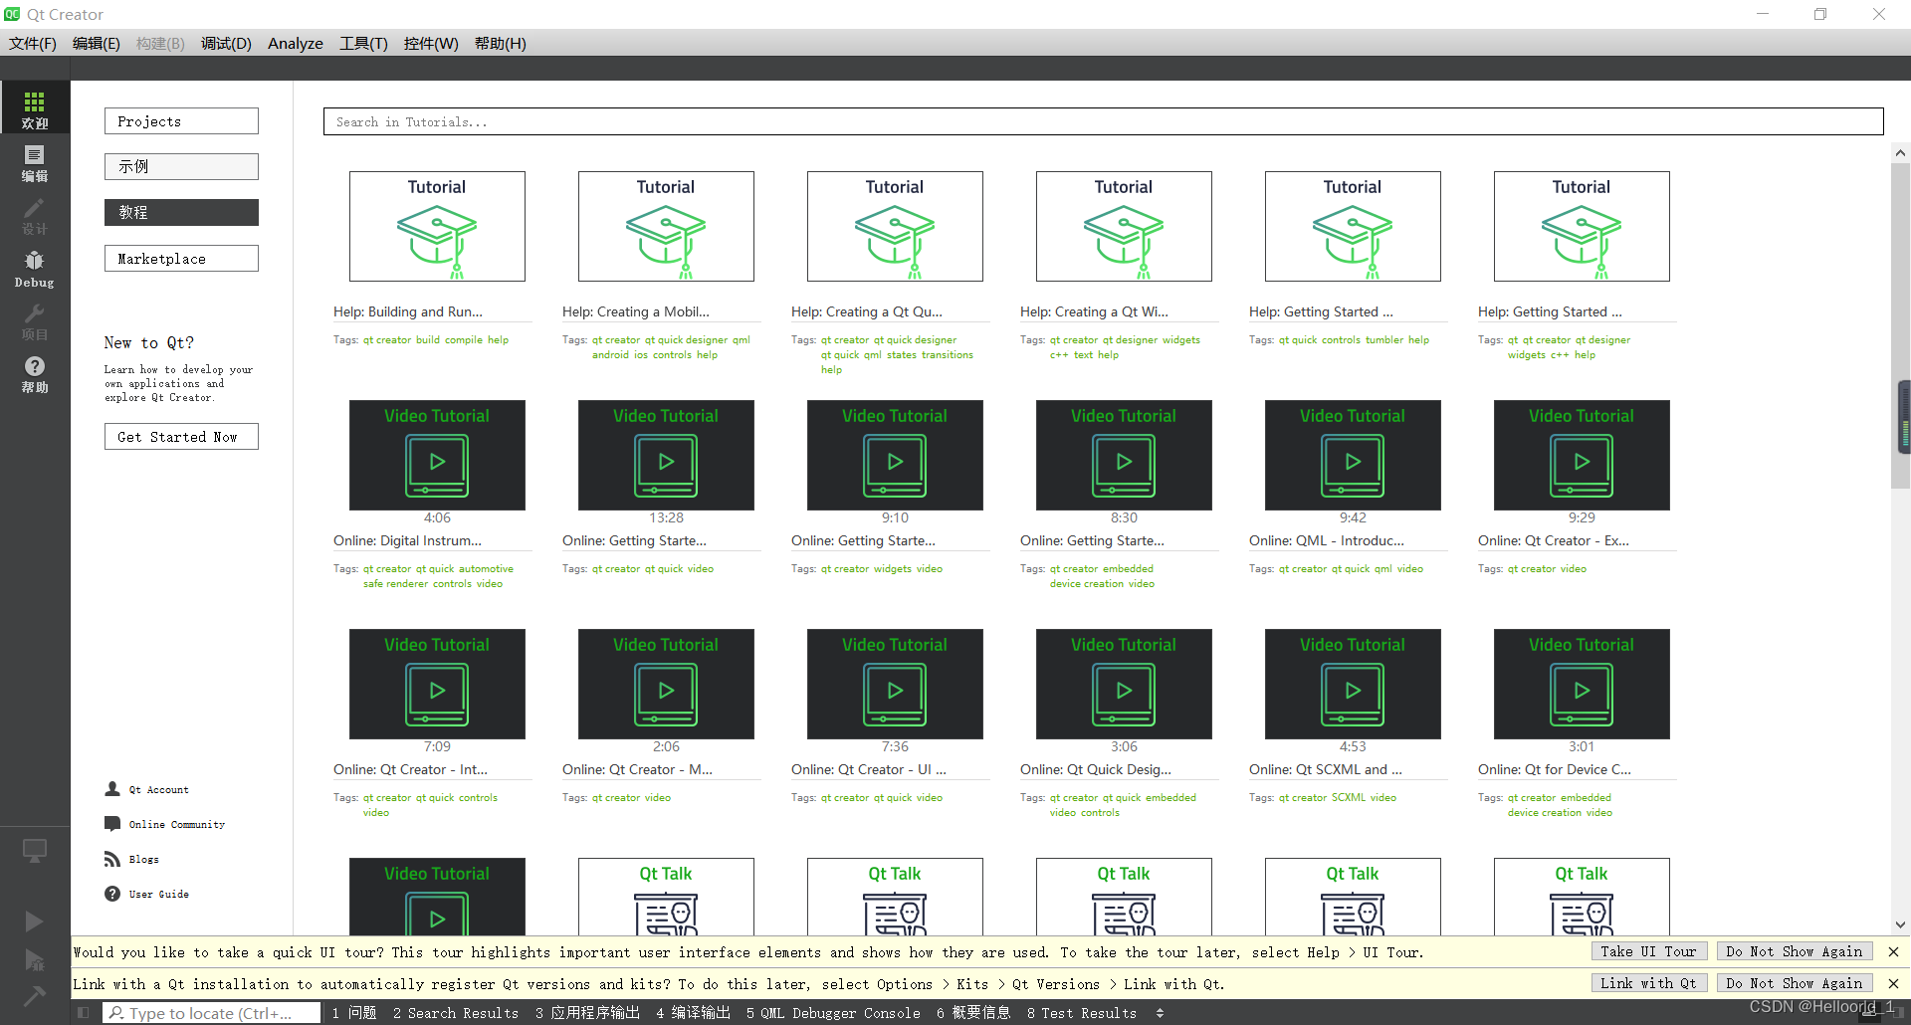Click the tutorials vertical scrollbar thumb

[x=1900, y=325]
